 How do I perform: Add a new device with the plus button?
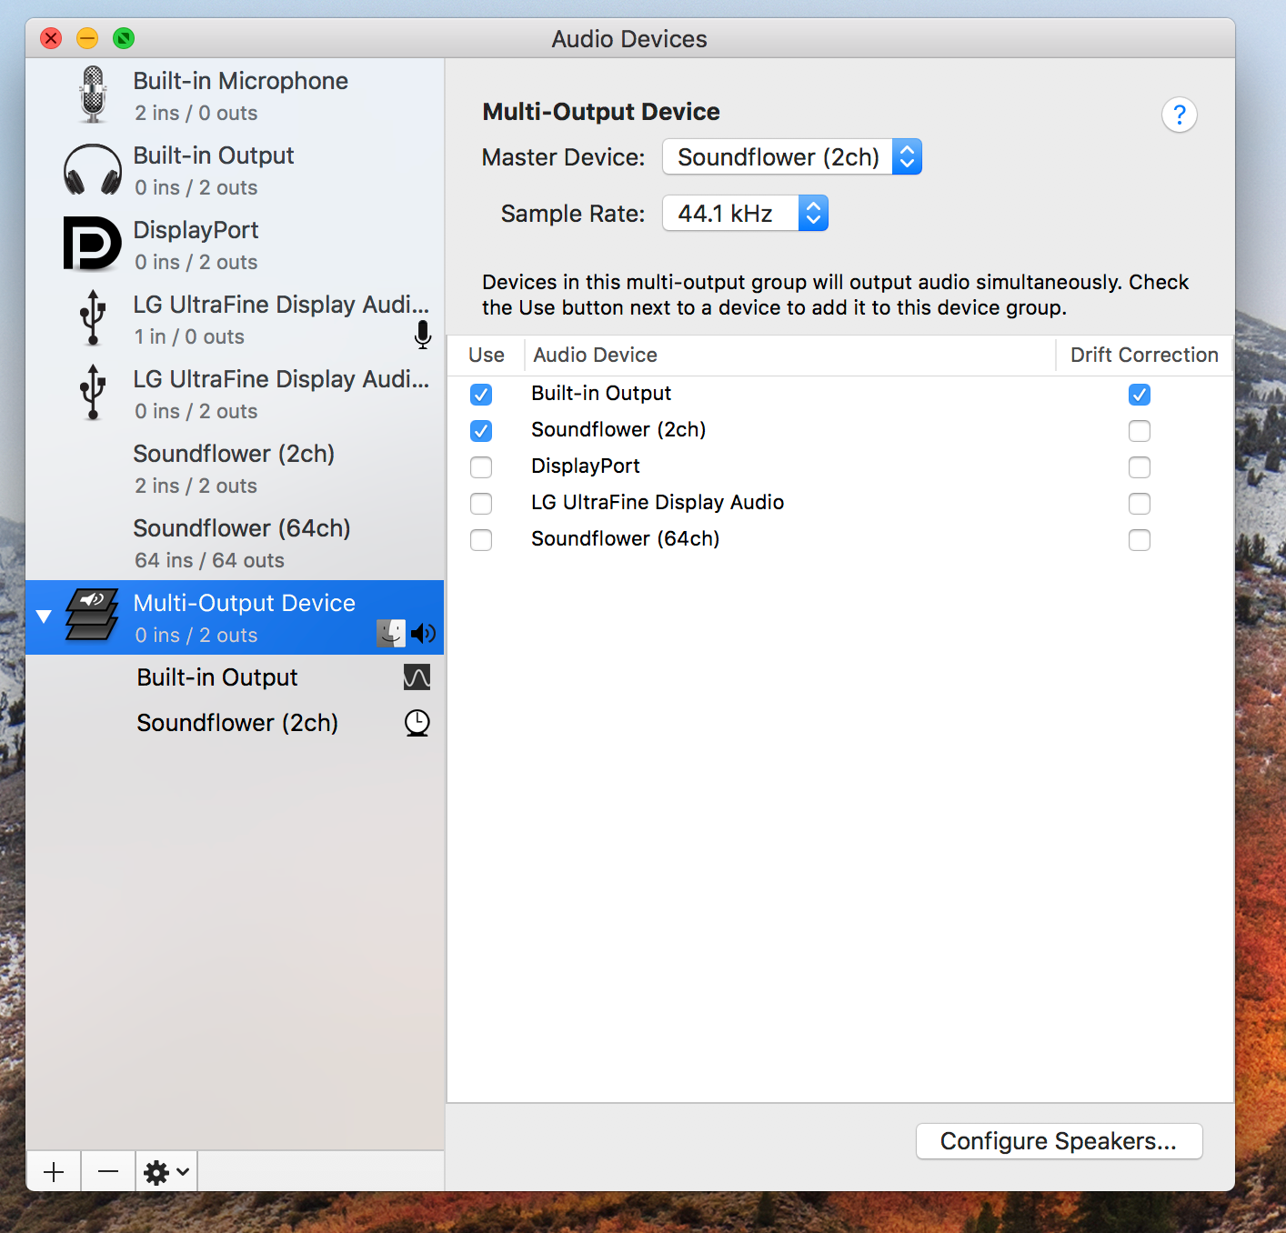[x=54, y=1172]
